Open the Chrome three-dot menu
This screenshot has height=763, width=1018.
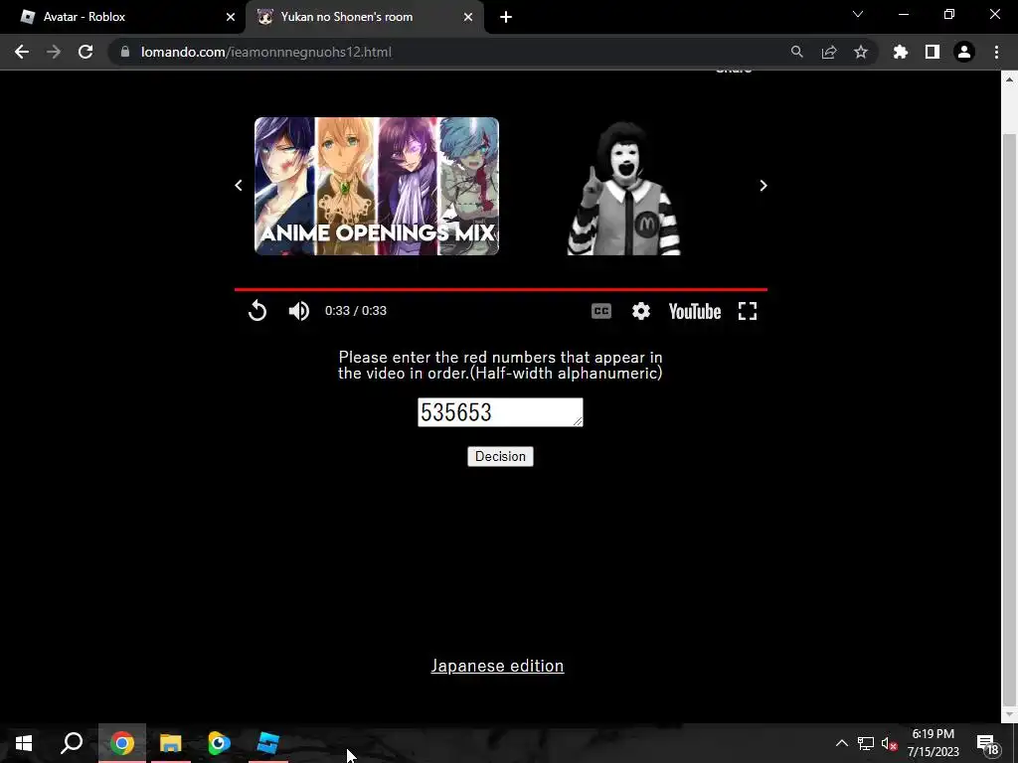click(996, 52)
